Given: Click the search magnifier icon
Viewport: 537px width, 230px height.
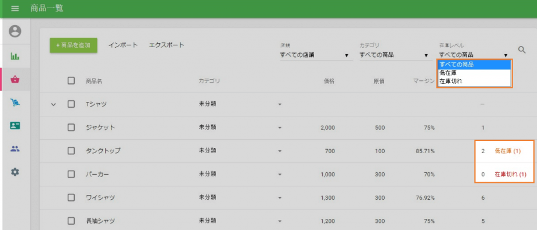Looking at the screenshot, I should [x=522, y=50].
